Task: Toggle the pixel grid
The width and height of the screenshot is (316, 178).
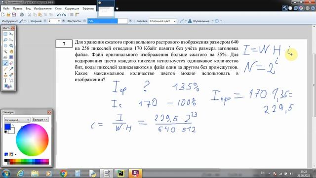Action: point(72,14)
